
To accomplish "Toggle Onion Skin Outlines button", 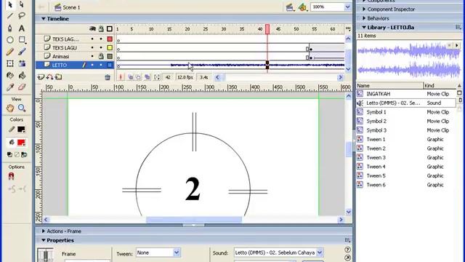I will (139, 77).
